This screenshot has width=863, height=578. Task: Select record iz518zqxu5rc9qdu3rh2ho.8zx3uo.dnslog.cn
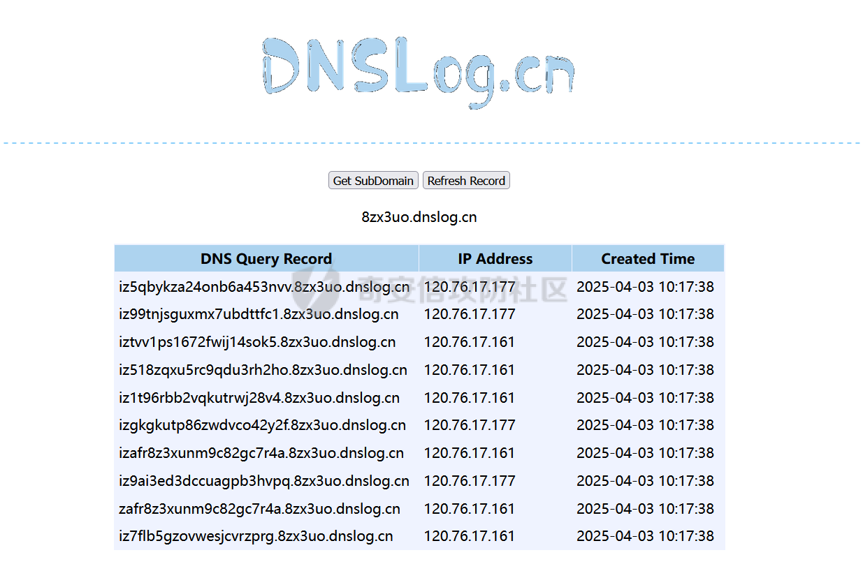[x=263, y=370]
